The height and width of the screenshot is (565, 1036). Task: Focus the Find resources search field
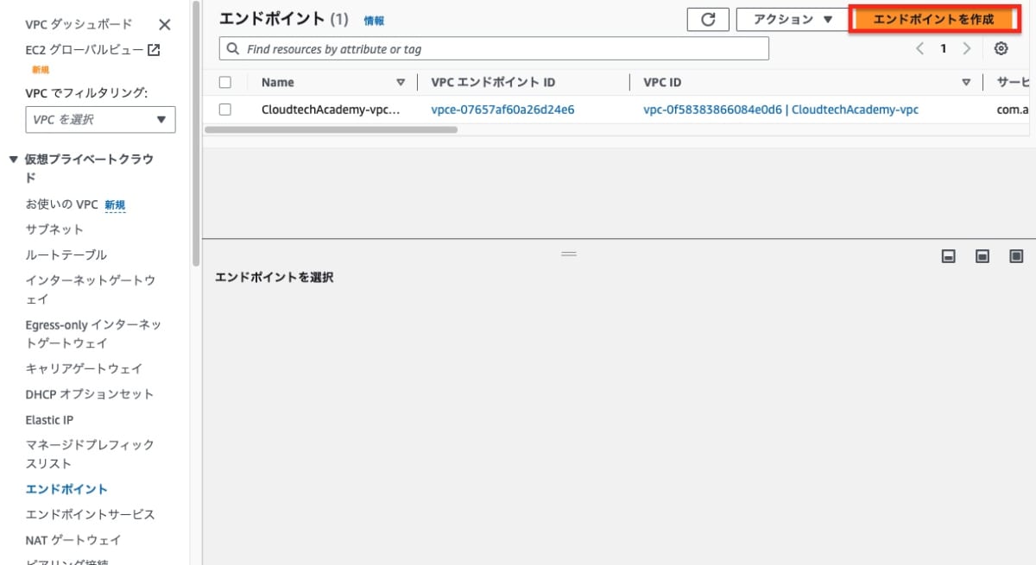click(494, 49)
